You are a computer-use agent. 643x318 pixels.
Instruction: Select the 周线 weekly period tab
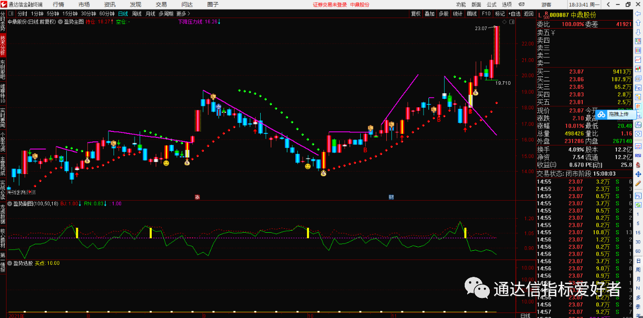(x=137, y=14)
